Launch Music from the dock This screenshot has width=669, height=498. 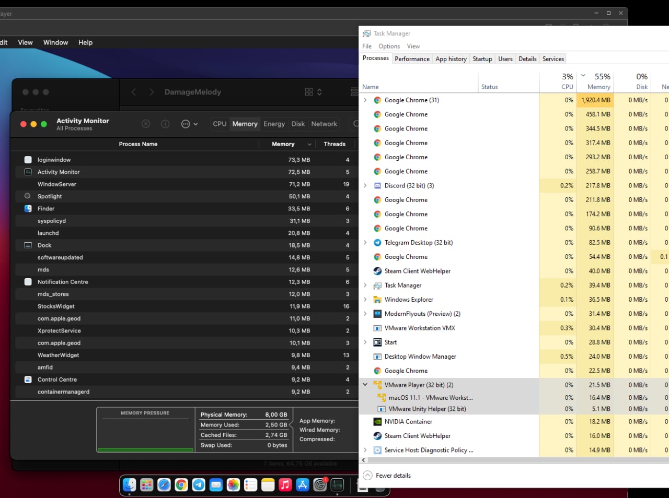[285, 485]
